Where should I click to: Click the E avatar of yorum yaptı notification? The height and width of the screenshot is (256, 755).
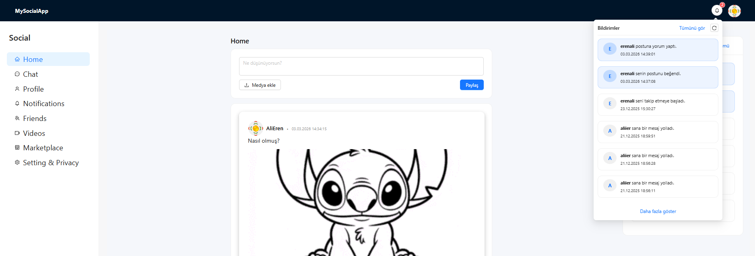coord(610,49)
